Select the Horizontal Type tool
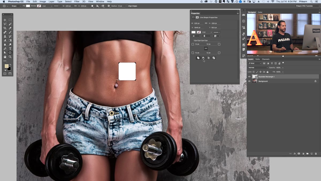Viewport: 321px width, 181px height. (10, 49)
